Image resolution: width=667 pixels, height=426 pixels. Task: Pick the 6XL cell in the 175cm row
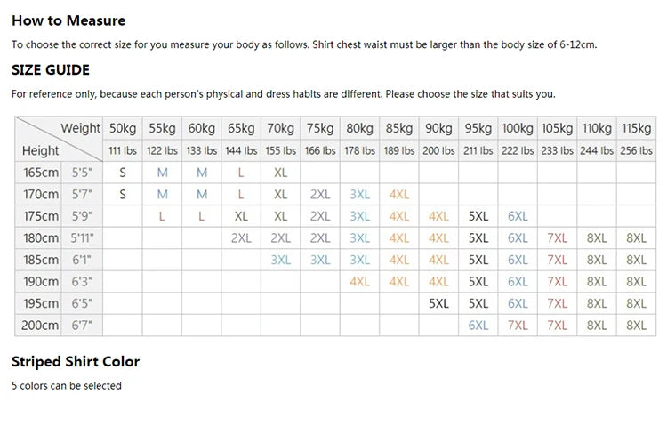(518, 216)
